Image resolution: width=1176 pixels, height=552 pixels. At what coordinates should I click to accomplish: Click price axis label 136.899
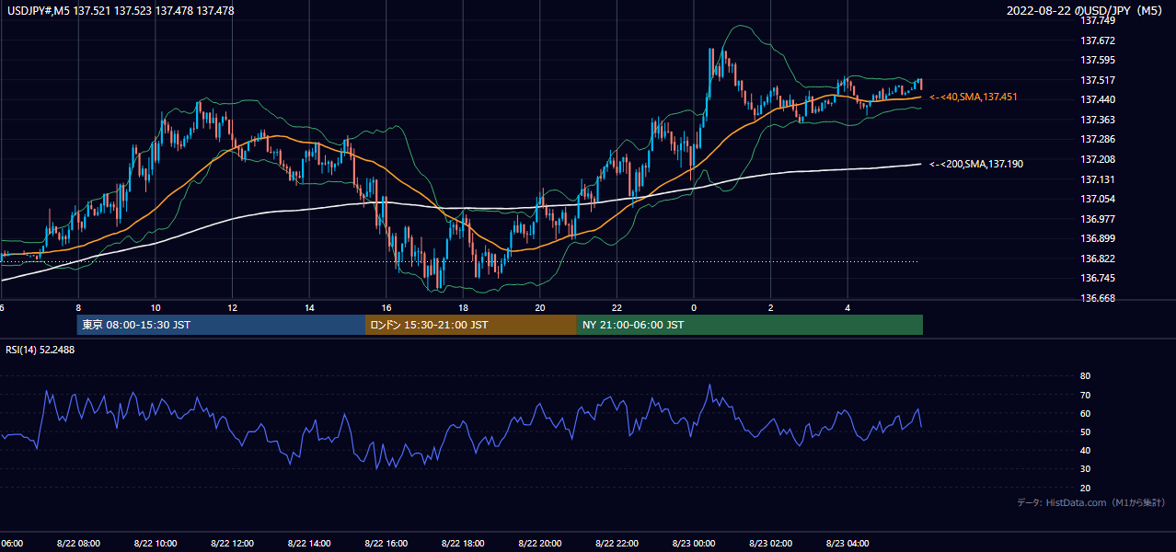click(1097, 238)
